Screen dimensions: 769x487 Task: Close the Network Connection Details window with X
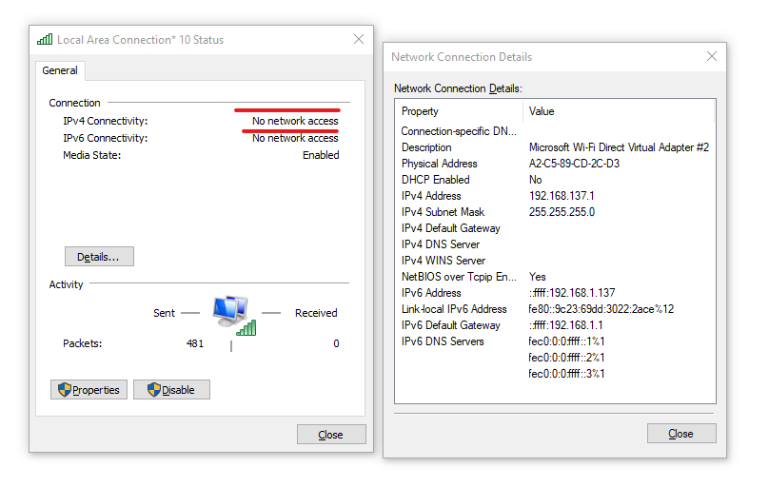712,56
